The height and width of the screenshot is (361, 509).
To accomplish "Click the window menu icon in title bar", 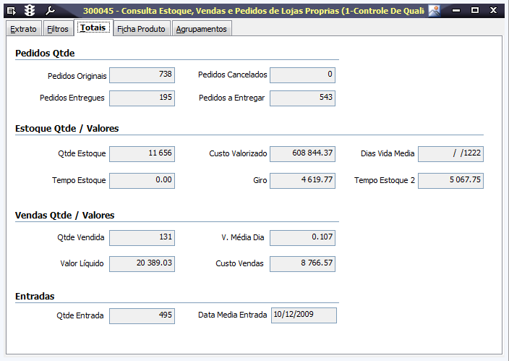I will click(11, 11).
